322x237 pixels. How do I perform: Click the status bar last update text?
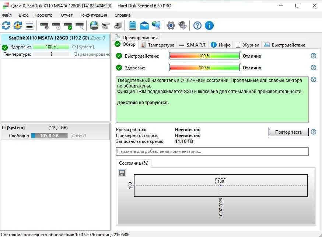[65, 234]
